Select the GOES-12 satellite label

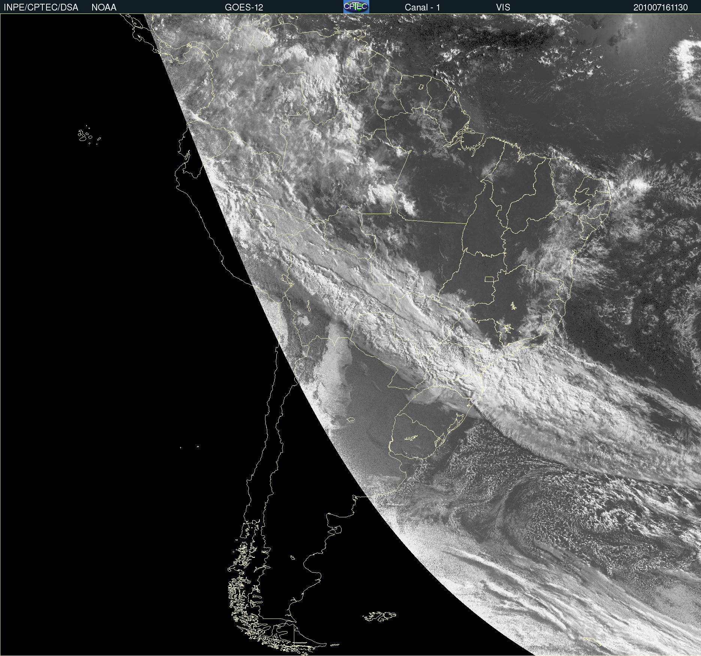244,7
